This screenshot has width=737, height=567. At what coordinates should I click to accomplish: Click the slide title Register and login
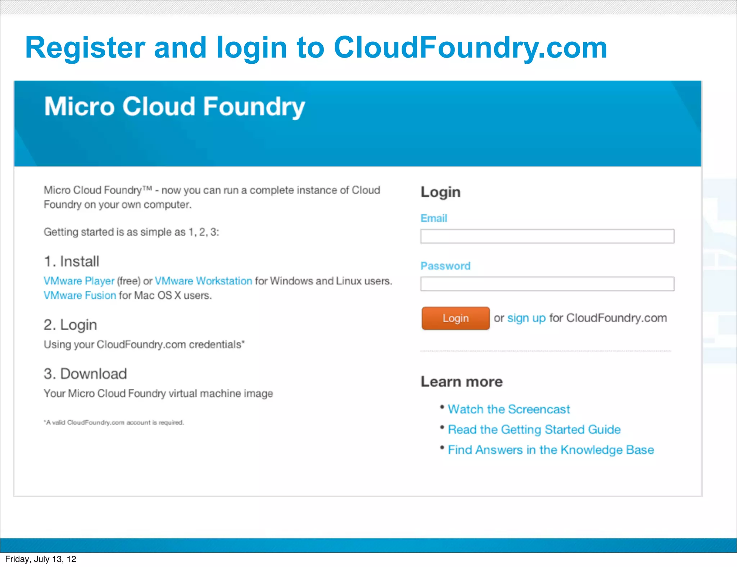316,48
